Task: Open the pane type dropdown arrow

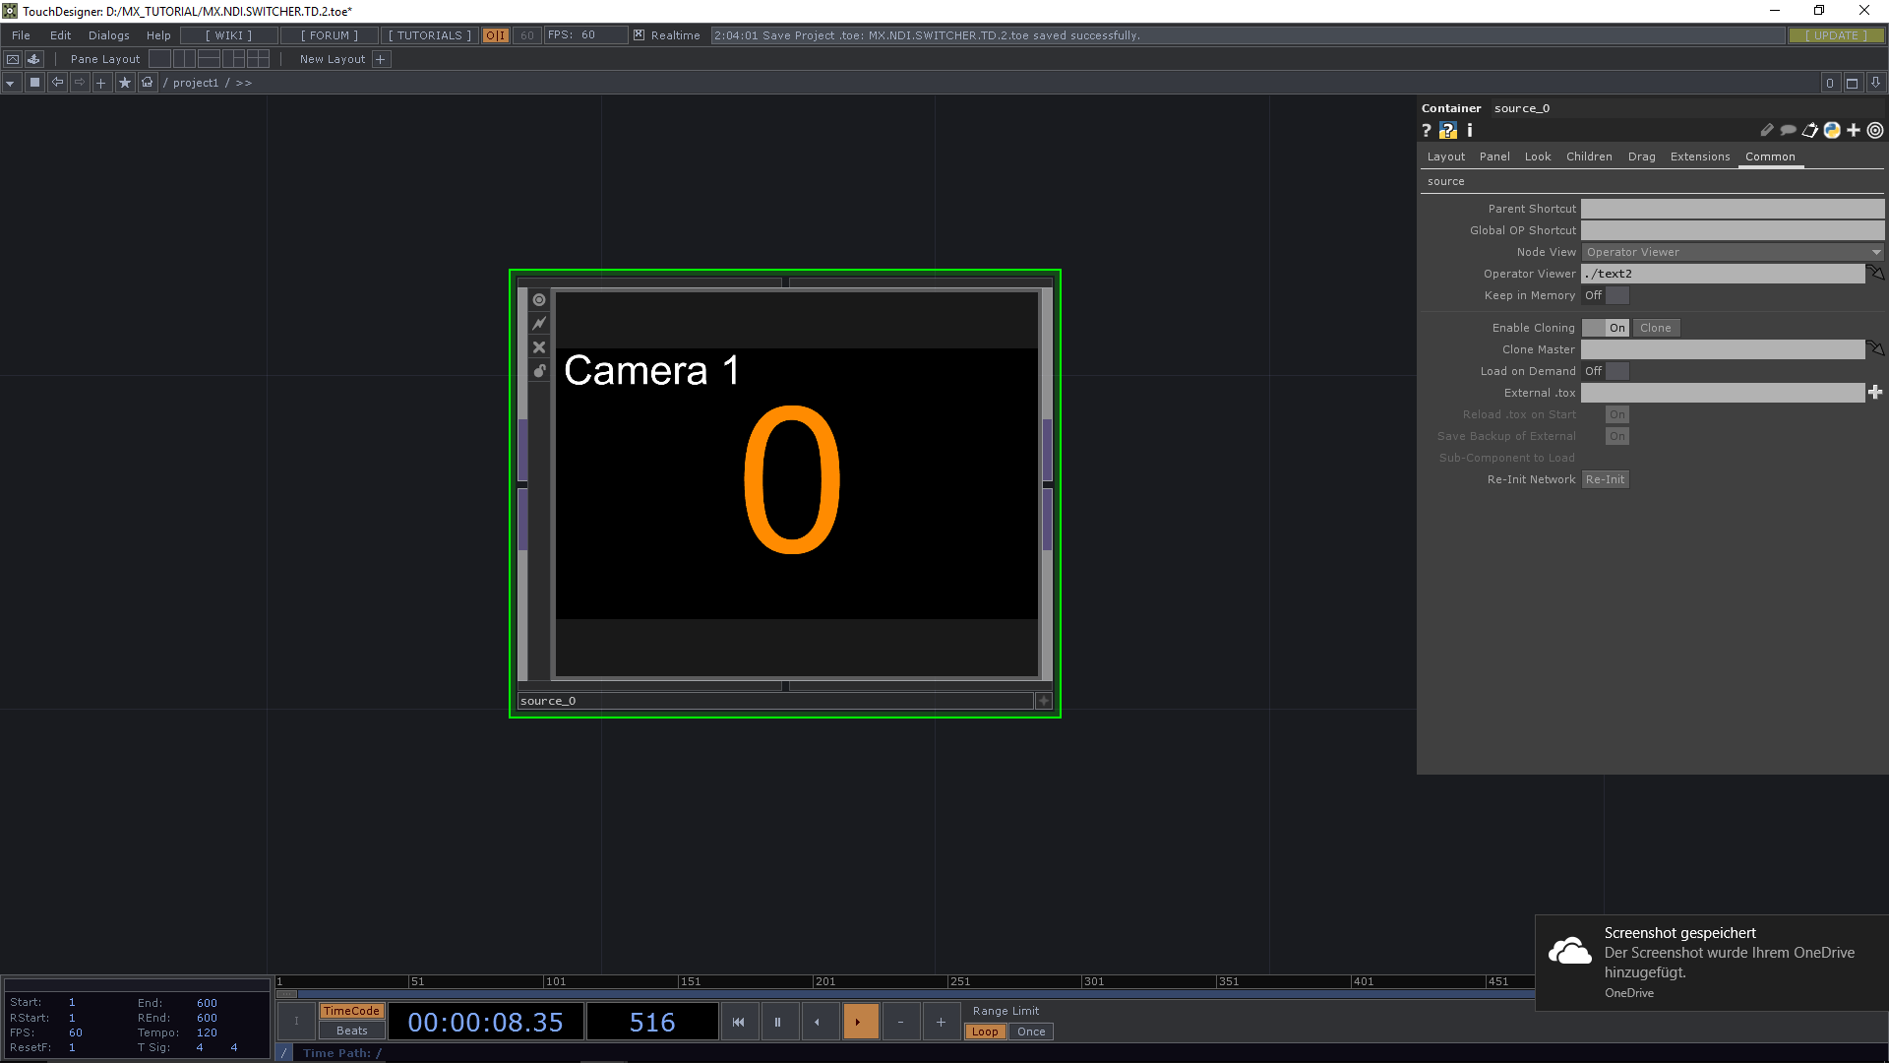Action: [x=10, y=83]
